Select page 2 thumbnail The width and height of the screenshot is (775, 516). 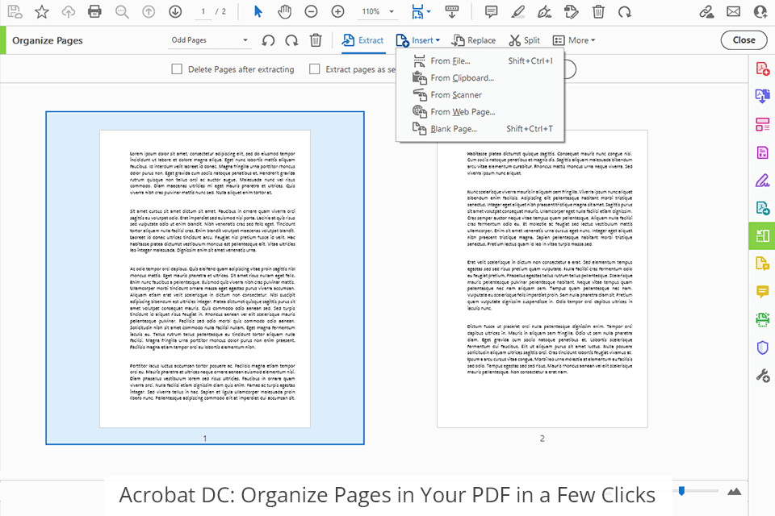(x=542, y=279)
